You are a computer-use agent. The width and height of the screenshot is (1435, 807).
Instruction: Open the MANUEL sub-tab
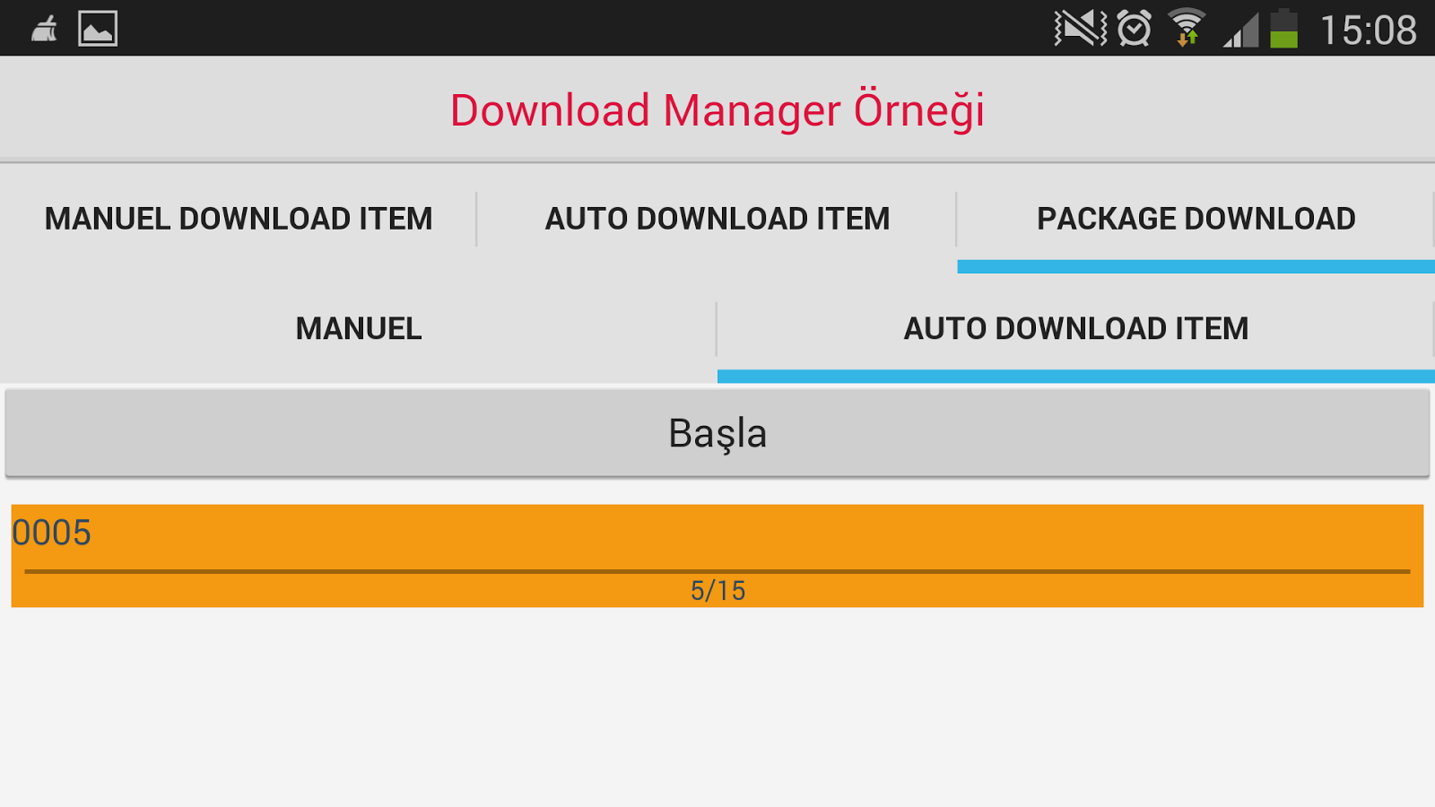click(359, 329)
